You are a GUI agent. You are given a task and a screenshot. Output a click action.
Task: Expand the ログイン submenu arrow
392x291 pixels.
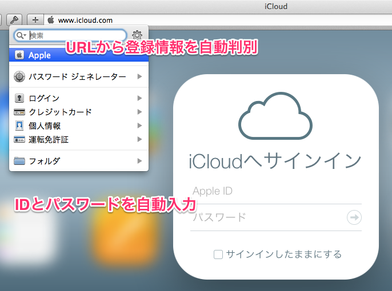(140, 98)
